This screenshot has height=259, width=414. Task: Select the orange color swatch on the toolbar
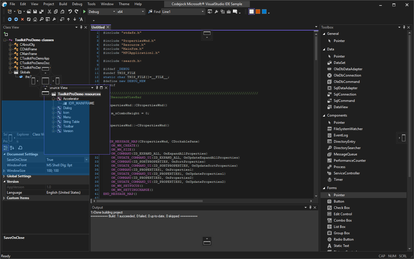pyautogui.click(x=258, y=12)
